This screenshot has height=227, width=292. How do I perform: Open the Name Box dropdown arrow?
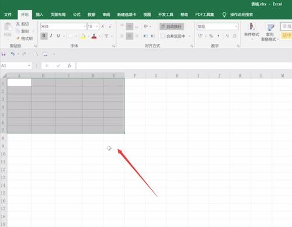coord(29,65)
